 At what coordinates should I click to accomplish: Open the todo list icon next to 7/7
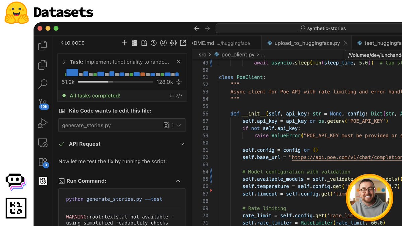click(172, 96)
